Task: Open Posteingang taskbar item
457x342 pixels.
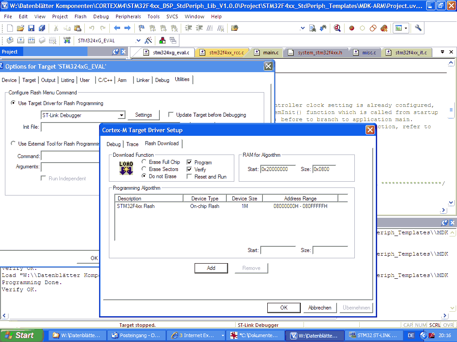Action: click(x=137, y=335)
